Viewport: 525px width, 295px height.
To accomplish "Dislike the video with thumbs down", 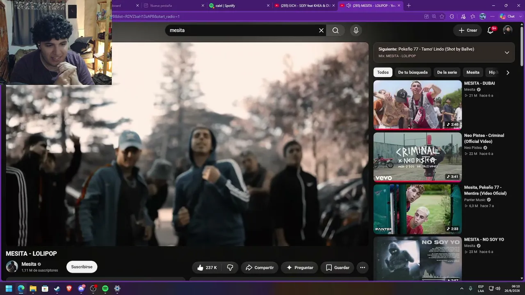I will point(230,268).
